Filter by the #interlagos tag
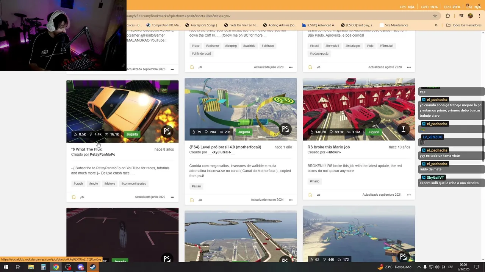The height and width of the screenshot is (272, 485). pos(353,46)
